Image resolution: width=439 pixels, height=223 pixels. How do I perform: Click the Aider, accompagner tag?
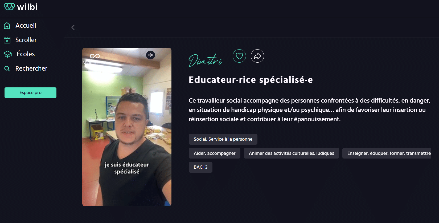coord(215,153)
